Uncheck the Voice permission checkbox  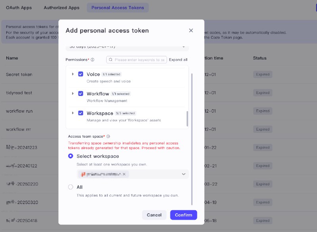81,74
